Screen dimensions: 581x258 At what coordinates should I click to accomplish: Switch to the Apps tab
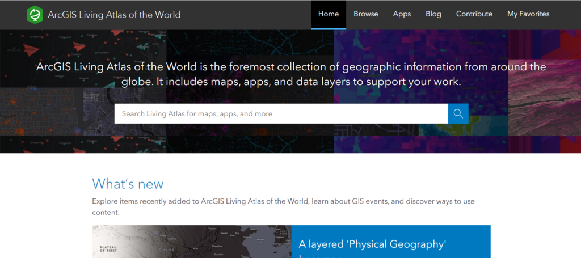pyautogui.click(x=402, y=14)
